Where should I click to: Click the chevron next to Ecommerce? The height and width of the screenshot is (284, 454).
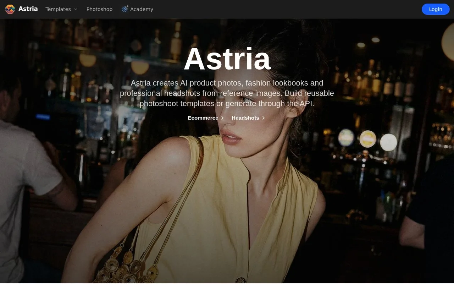pyautogui.click(x=222, y=118)
